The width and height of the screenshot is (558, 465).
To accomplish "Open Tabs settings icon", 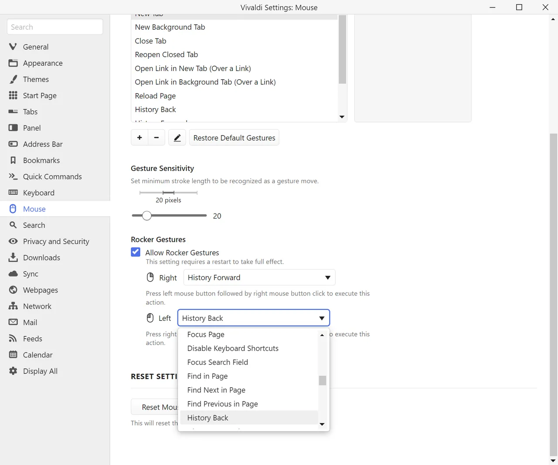I will tap(13, 112).
